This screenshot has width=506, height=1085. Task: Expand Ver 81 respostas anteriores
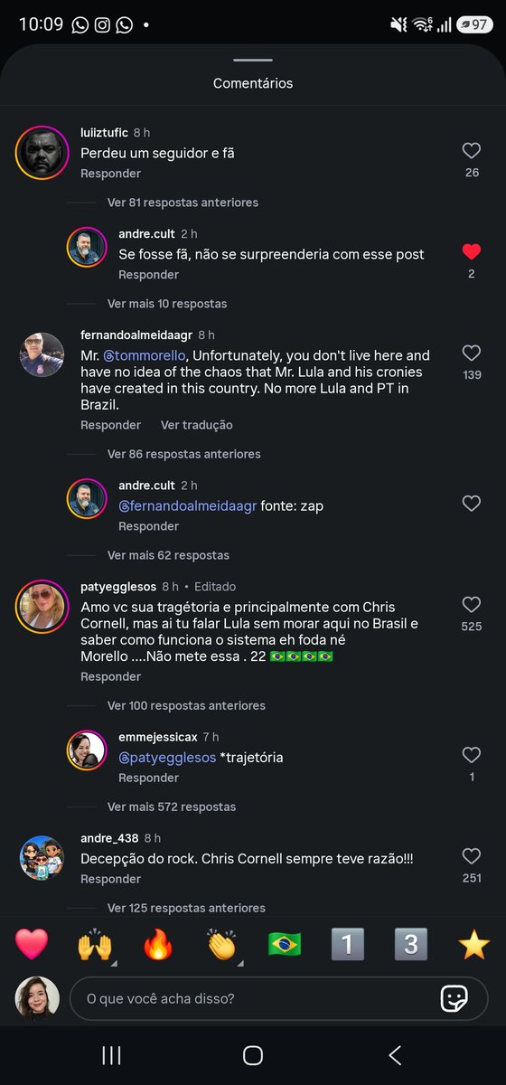coord(183,203)
